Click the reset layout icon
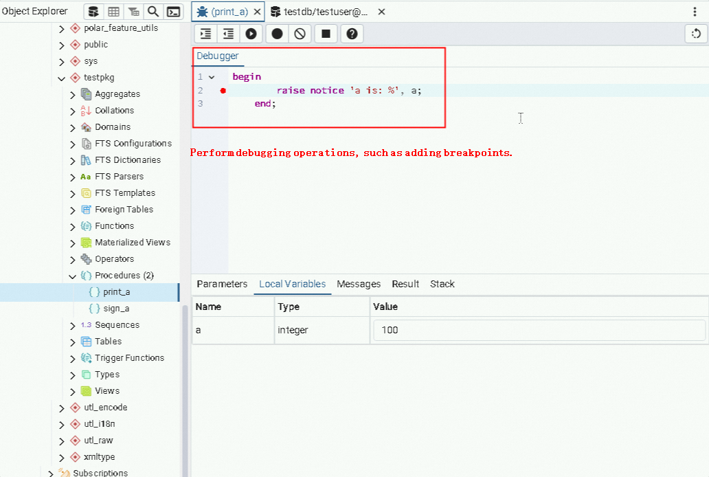 [x=697, y=34]
